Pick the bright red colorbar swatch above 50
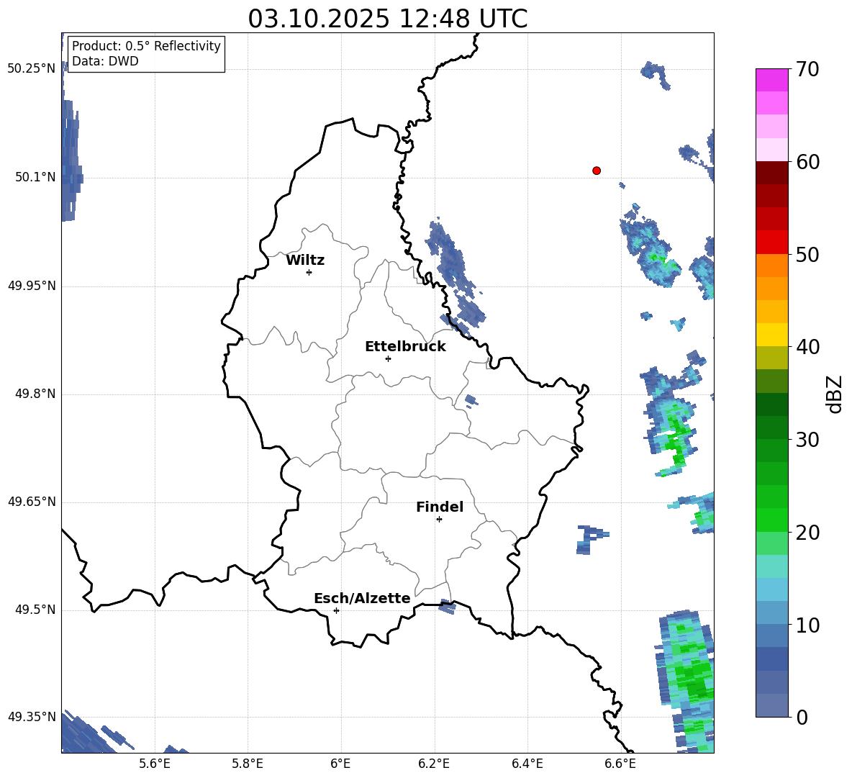Image resolution: width=852 pixels, height=778 pixels. pos(771,243)
